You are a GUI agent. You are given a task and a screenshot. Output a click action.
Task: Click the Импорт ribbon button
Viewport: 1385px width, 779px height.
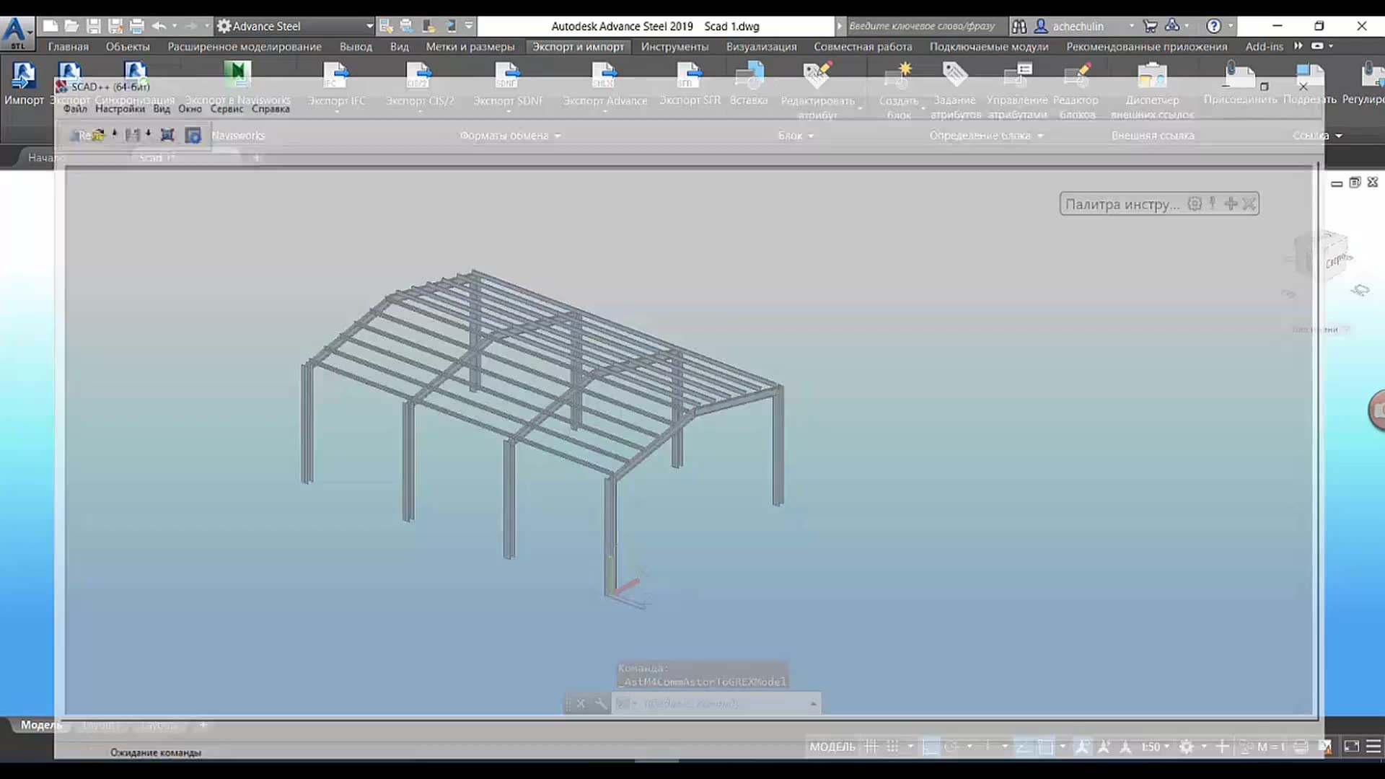24,84
